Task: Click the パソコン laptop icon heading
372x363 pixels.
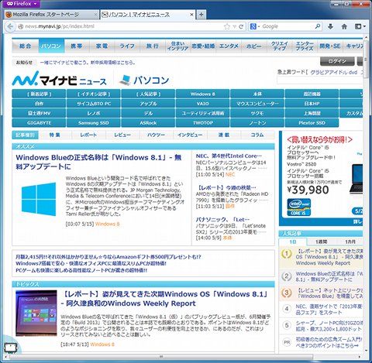Action: tap(144, 80)
